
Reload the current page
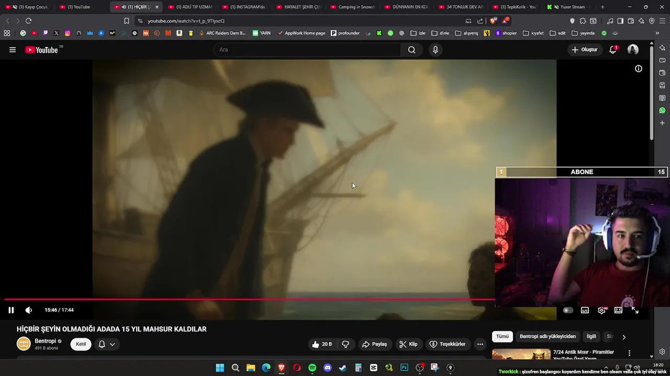[28, 21]
